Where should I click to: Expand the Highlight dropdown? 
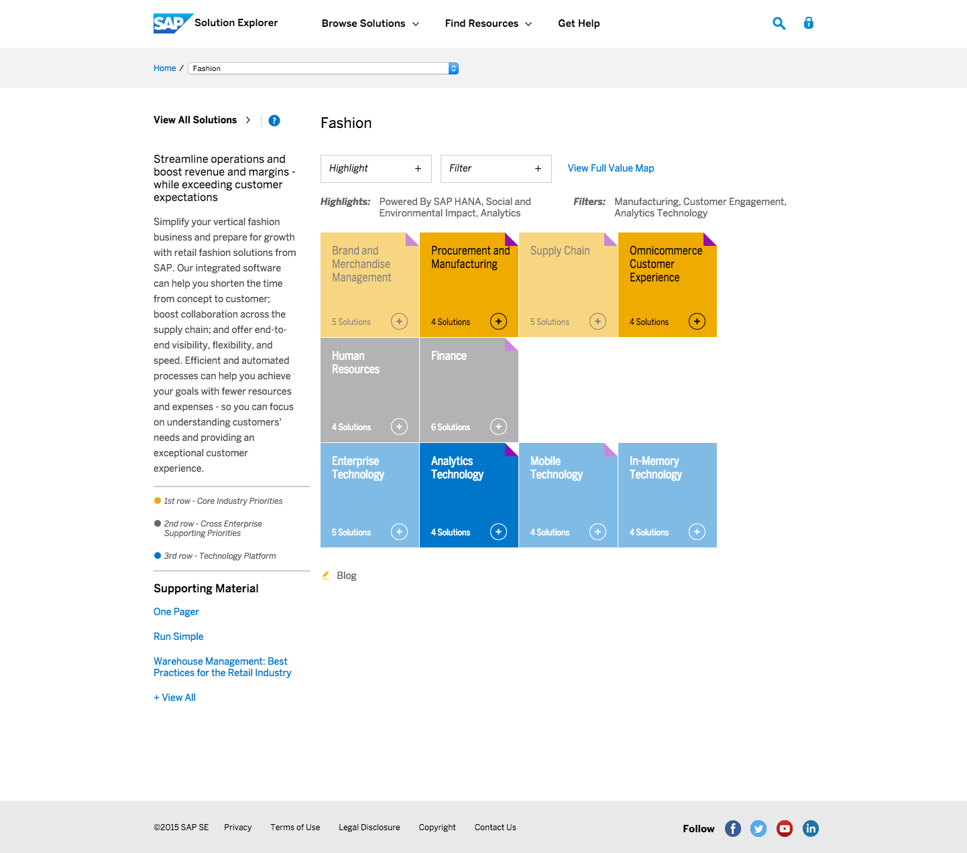376,169
